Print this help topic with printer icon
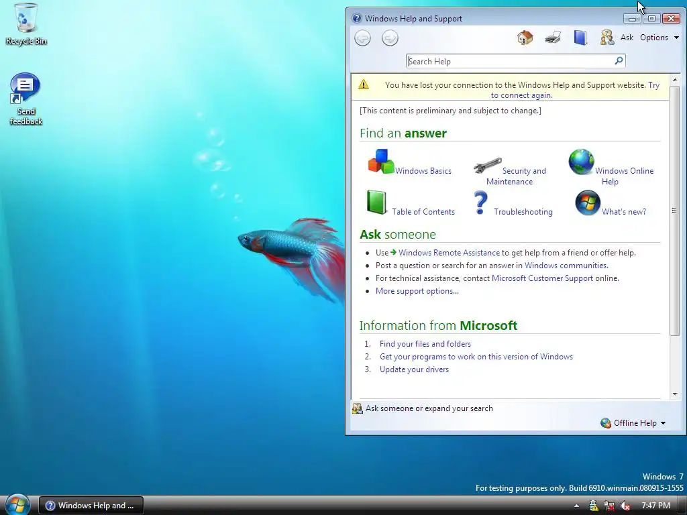687x515 pixels. (x=553, y=38)
